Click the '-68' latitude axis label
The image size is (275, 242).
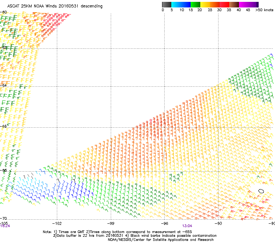[x=3, y=170]
